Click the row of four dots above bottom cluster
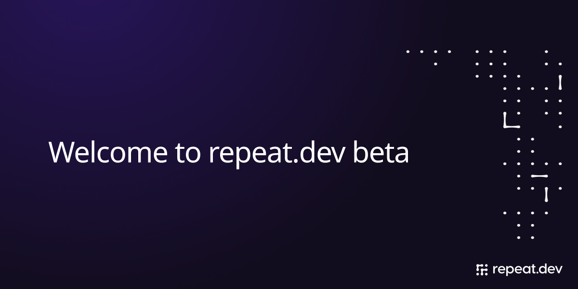This screenshot has height=289, width=578. click(525, 212)
